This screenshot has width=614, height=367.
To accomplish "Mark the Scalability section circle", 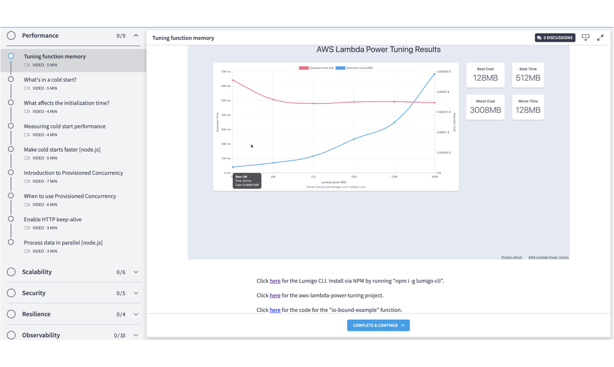I will [x=11, y=272].
